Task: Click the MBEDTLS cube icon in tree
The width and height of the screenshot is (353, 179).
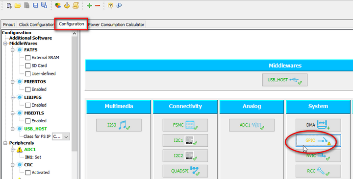Action: click(20, 113)
